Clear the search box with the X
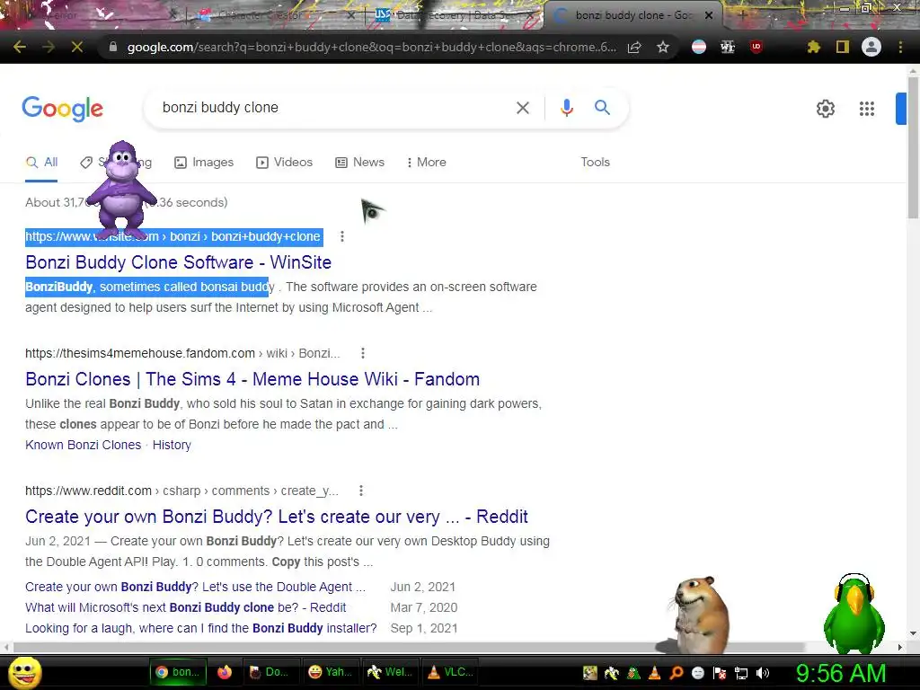 pyautogui.click(x=522, y=108)
